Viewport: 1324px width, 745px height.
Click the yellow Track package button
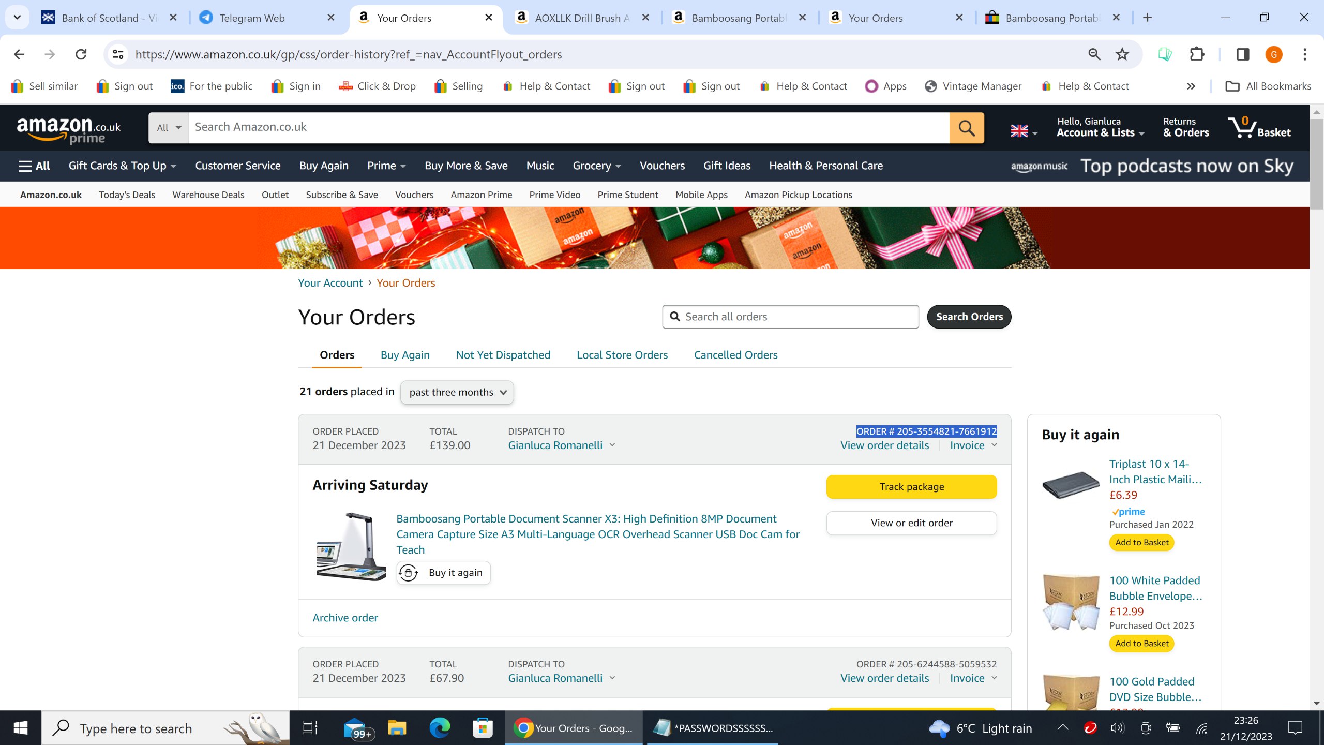tap(911, 486)
